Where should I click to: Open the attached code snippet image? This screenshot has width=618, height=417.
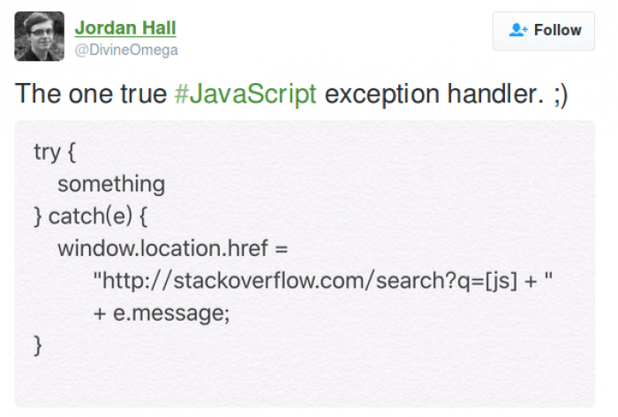click(305, 263)
